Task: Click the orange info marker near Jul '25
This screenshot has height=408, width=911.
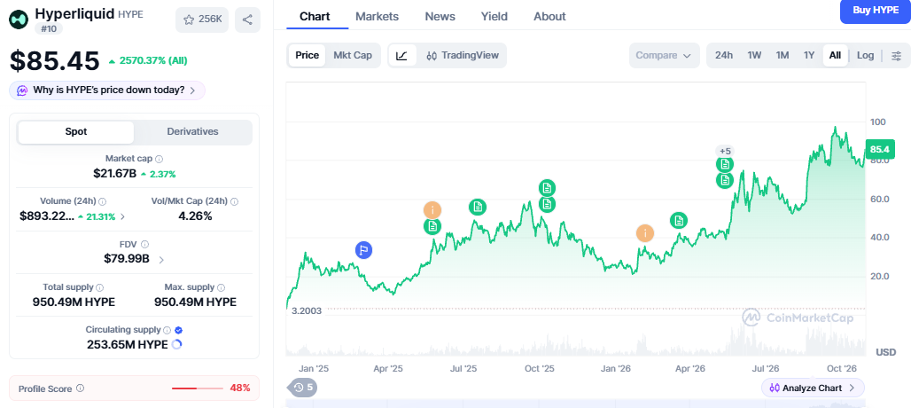Action: pyautogui.click(x=432, y=210)
